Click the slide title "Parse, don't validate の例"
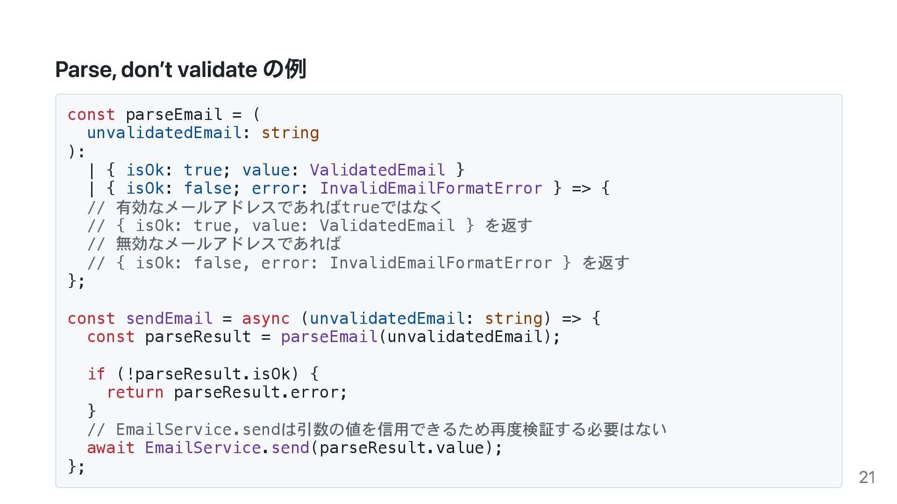This screenshot has height=504, width=897. pyautogui.click(x=180, y=70)
